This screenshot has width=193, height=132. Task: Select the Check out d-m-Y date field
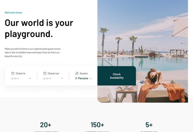click(53, 78)
